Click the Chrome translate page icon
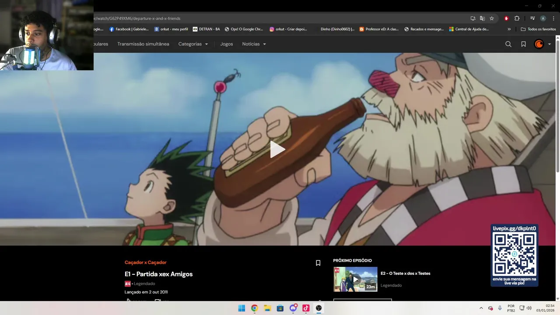The height and width of the screenshot is (315, 560). (482, 18)
